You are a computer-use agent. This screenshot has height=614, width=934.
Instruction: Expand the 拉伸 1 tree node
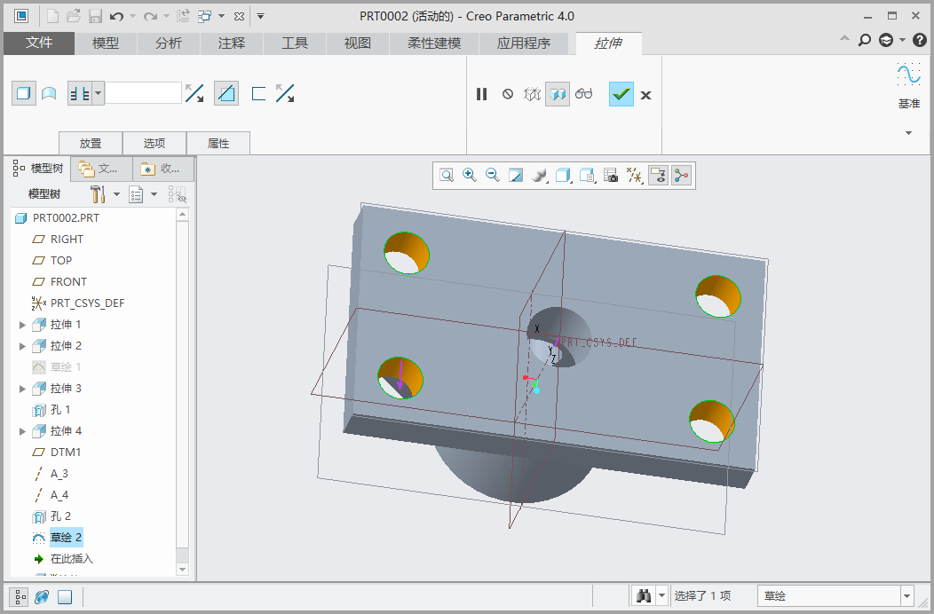(22, 325)
